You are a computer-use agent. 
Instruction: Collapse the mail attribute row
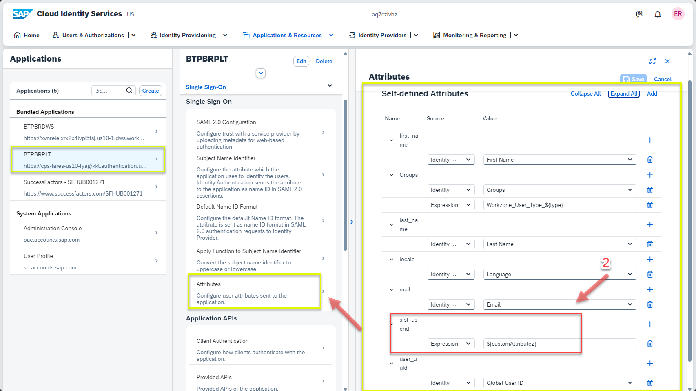[x=391, y=290]
